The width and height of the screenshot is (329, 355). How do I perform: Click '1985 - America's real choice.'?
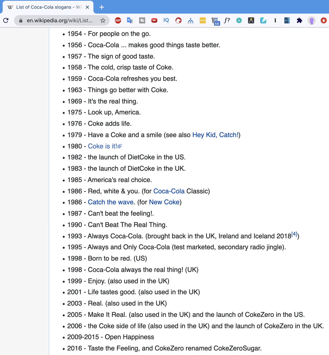point(110,180)
